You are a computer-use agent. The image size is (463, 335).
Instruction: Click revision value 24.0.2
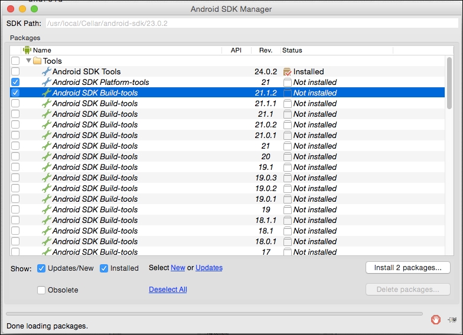266,72
